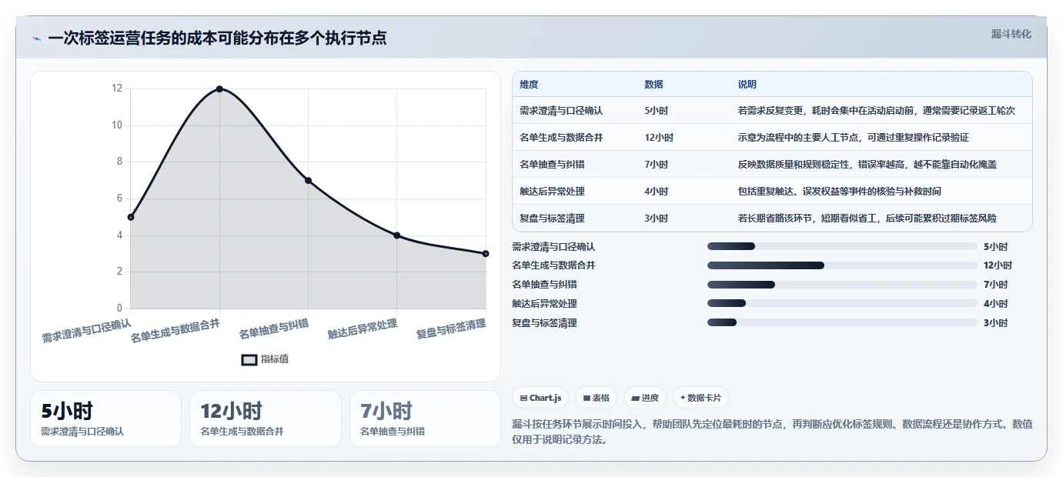Click the 7小时 progress bar for 名单抽查与纠错

(x=842, y=285)
